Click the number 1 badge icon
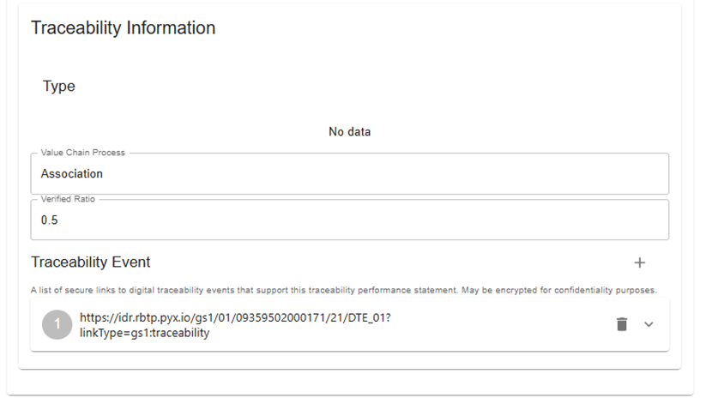Image resolution: width=706 pixels, height=410 pixels. click(57, 324)
